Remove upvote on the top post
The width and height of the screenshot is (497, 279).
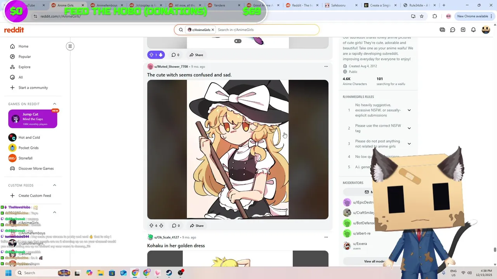151,55
